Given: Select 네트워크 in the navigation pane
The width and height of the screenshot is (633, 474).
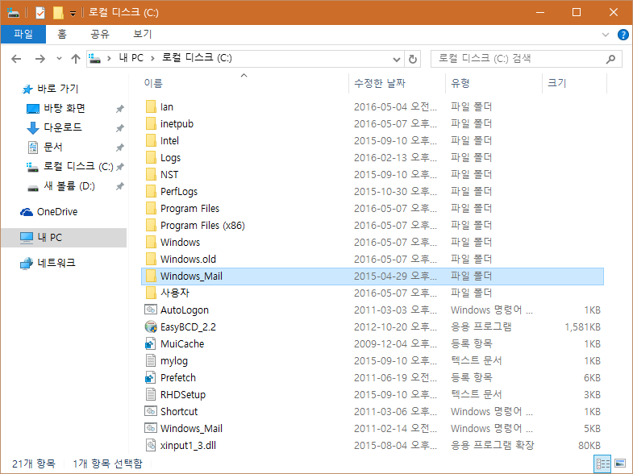Looking at the screenshot, I should pyautogui.click(x=56, y=263).
